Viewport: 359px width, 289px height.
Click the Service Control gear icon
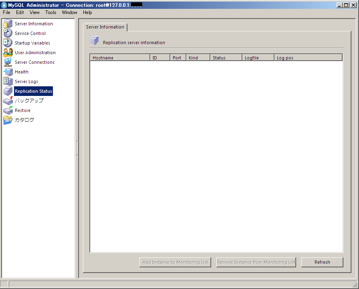click(8, 33)
